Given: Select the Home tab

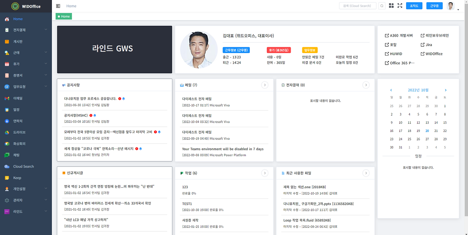Looking at the screenshot, I should click(x=64, y=16).
